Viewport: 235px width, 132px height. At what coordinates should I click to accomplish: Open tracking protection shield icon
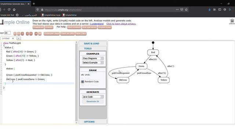[x=37, y=10]
